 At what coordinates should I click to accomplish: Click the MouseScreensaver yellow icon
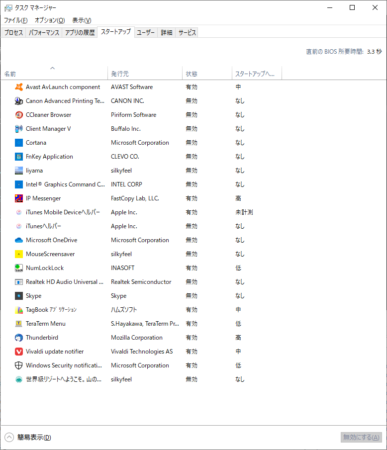tap(19, 254)
